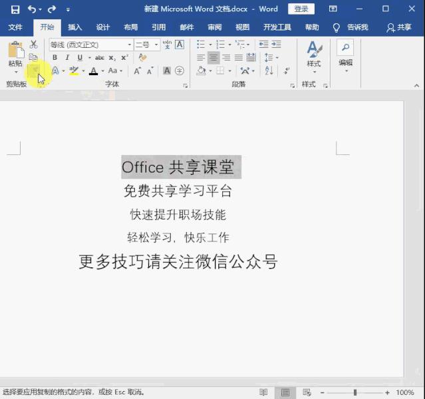Open the Font dialog launcher
425x399 pixels.
(x=186, y=86)
